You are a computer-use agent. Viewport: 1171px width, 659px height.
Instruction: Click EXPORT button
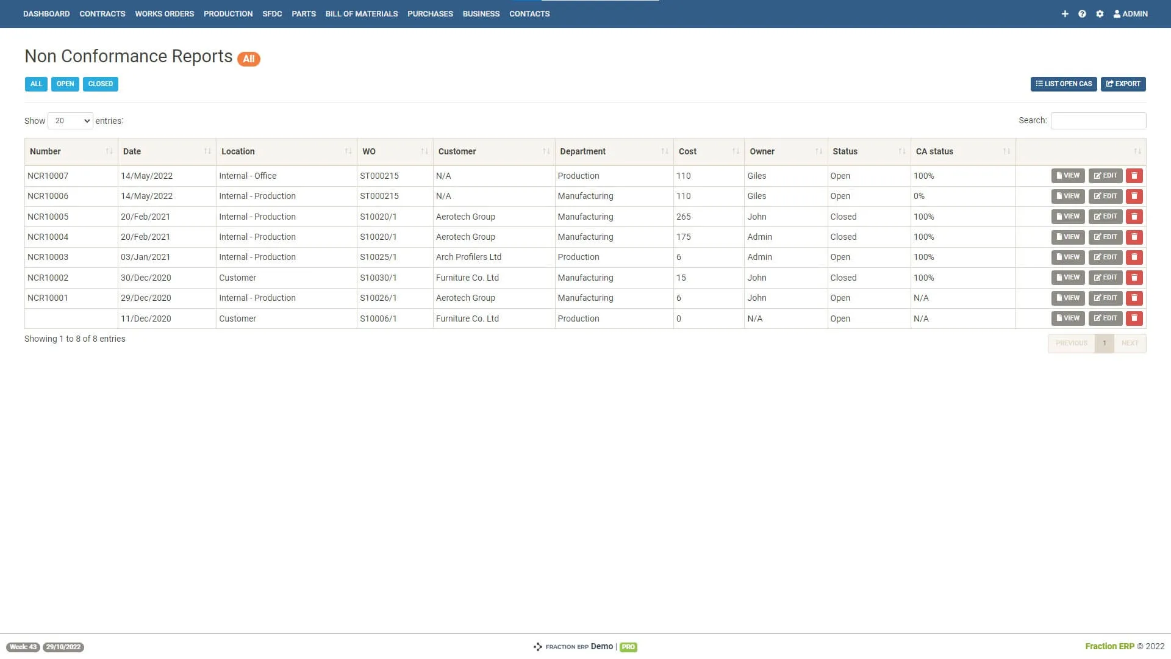point(1123,84)
